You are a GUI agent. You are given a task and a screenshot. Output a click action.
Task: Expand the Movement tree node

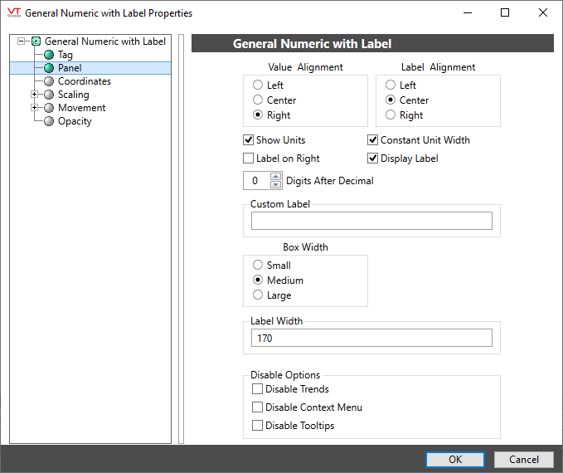pyautogui.click(x=34, y=108)
